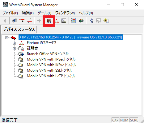144x123 pixels.
Task: Open the ツール(T) menu
Action: tap(44, 13)
